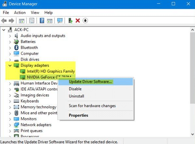Screen dimensions: 195x144
Task: Open the Properties sheet toolbar icon
Action: (32, 21)
